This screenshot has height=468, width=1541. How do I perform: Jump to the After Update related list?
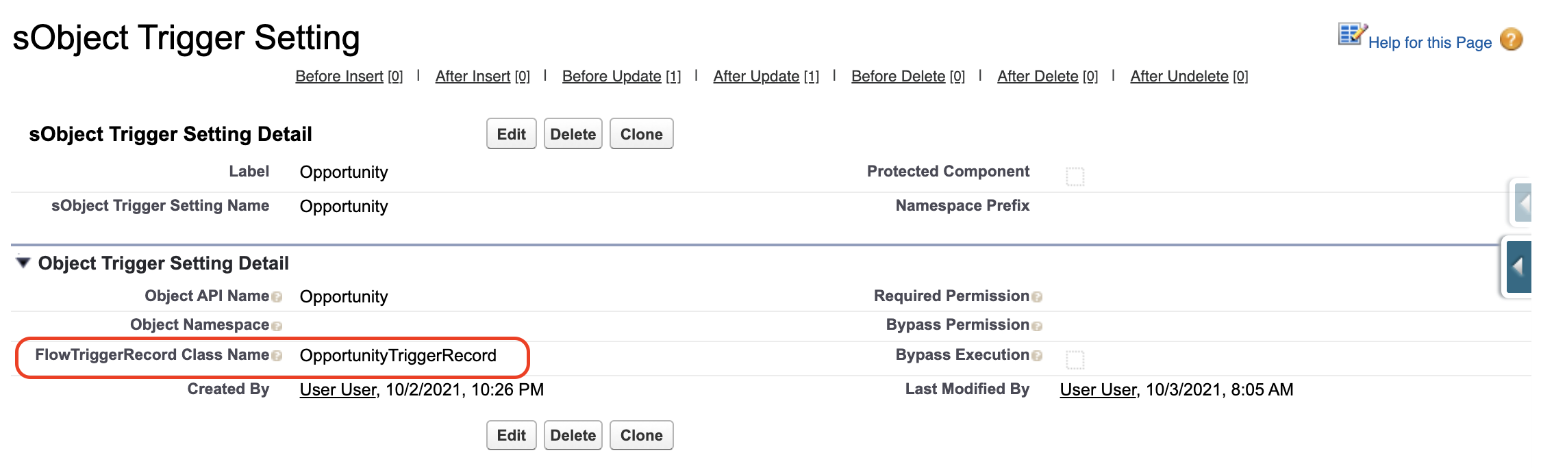tap(766, 77)
